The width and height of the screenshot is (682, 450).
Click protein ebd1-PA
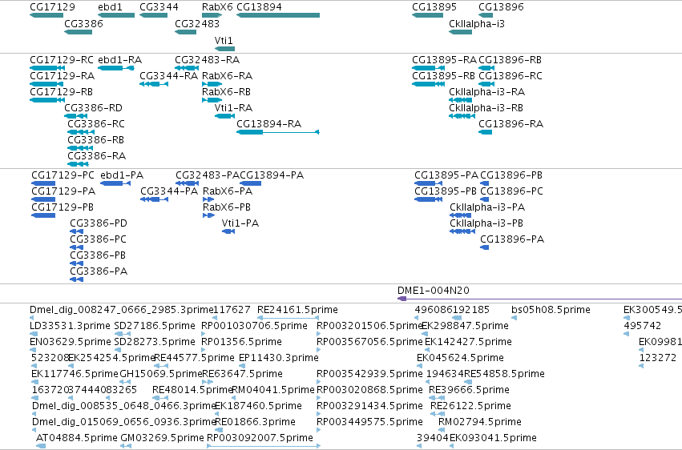coord(122,175)
